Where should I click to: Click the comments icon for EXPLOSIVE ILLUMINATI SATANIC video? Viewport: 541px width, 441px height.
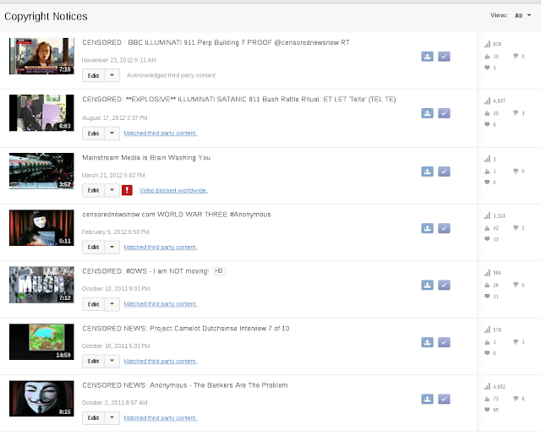coord(487,124)
